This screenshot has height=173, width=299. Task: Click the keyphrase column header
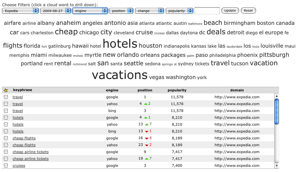(22, 90)
